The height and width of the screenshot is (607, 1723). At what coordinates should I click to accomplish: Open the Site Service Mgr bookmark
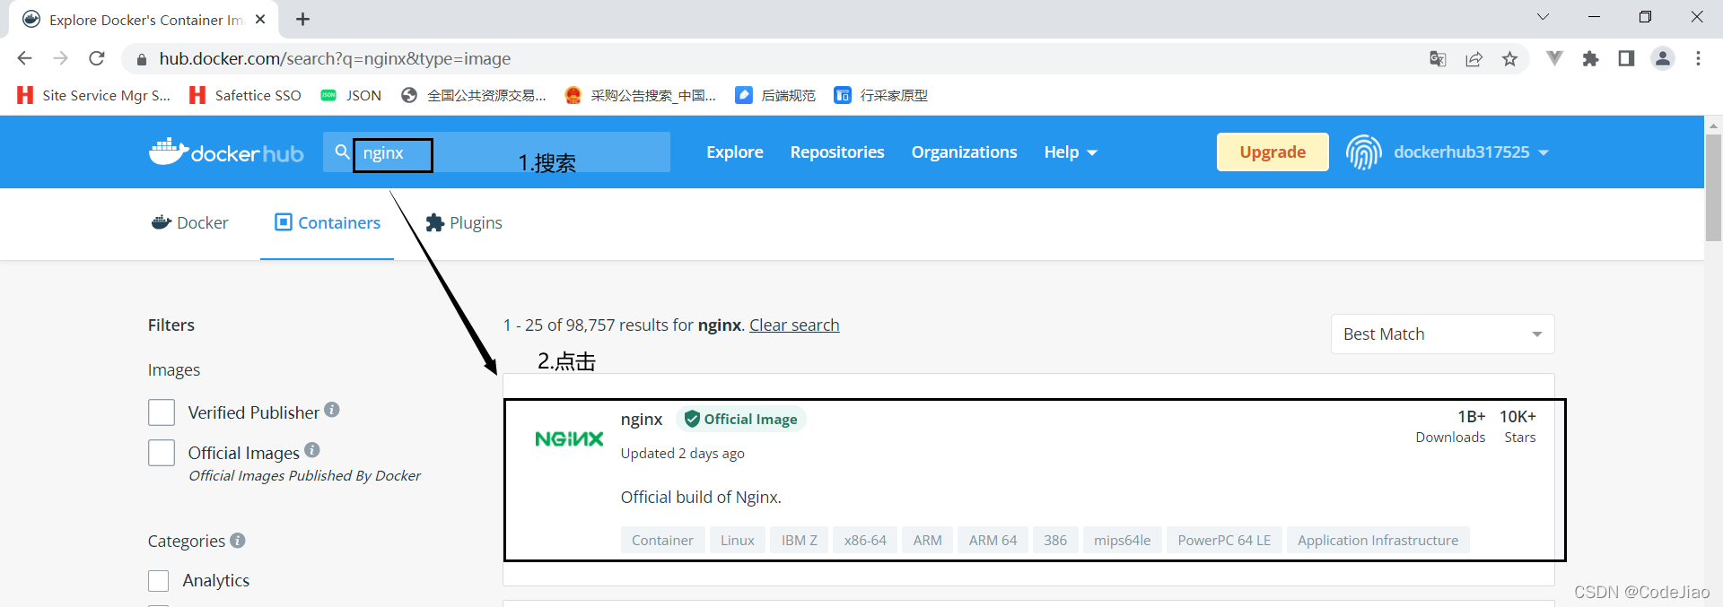pos(93,95)
